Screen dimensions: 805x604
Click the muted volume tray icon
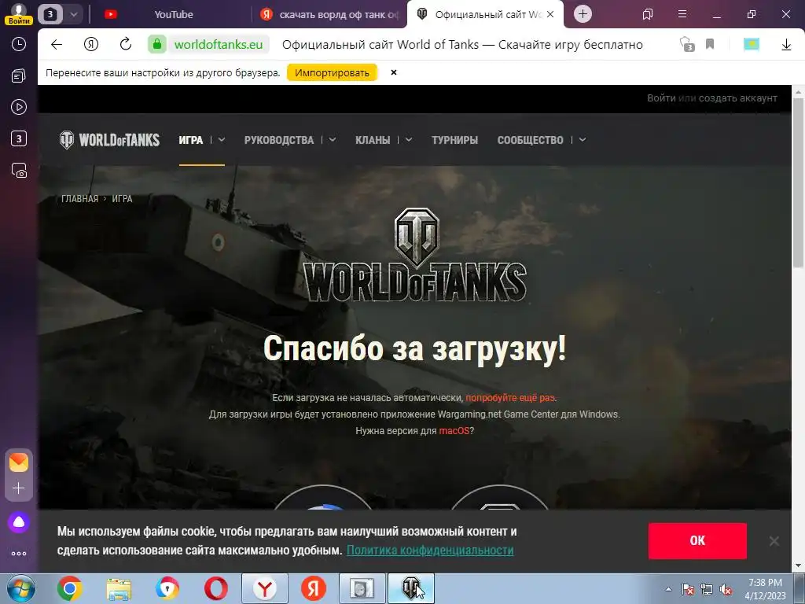pos(726,590)
